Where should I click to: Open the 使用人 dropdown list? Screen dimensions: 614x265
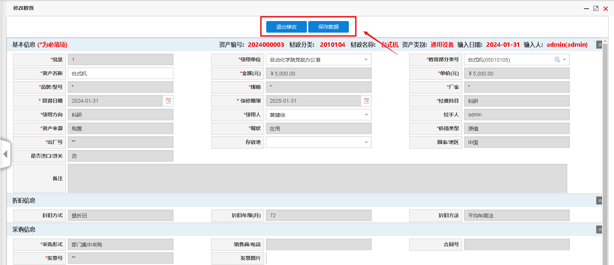click(x=366, y=115)
